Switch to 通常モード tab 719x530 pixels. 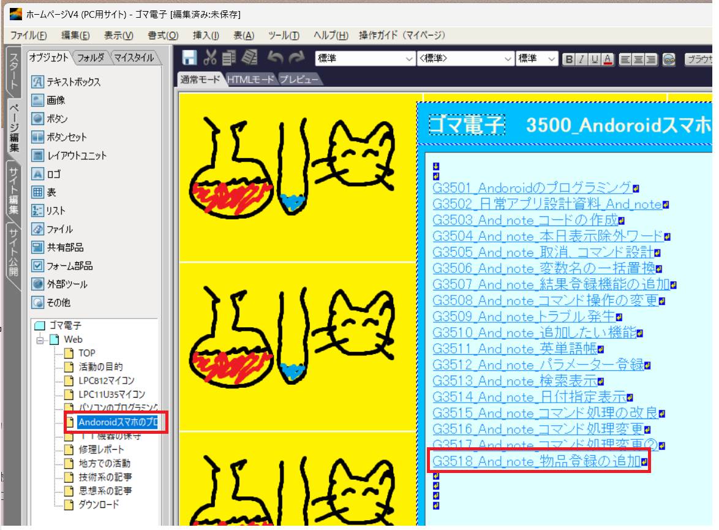200,80
